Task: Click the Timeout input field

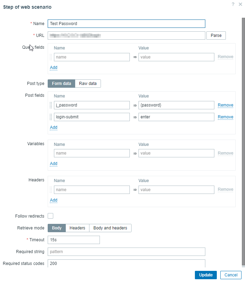Action: pos(74,240)
